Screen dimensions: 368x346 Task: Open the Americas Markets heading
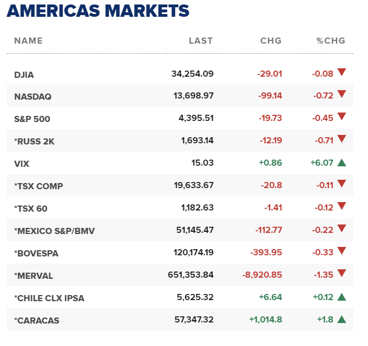coord(98,11)
